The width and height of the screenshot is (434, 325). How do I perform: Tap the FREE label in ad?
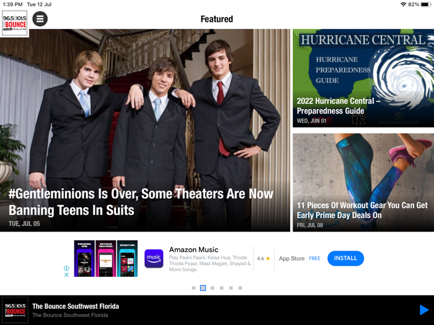pos(314,258)
